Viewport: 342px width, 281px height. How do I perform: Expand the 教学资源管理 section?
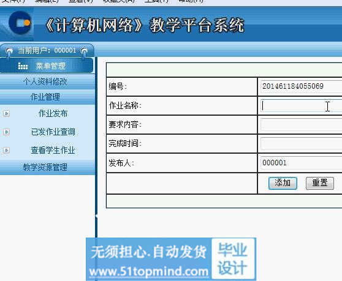pos(45,167)
